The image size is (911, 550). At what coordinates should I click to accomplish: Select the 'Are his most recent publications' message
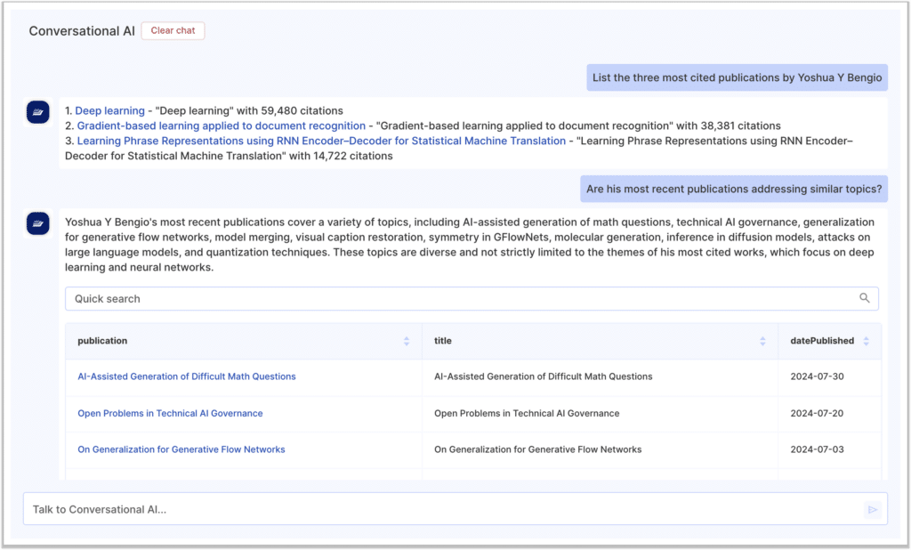click(734, 188)
